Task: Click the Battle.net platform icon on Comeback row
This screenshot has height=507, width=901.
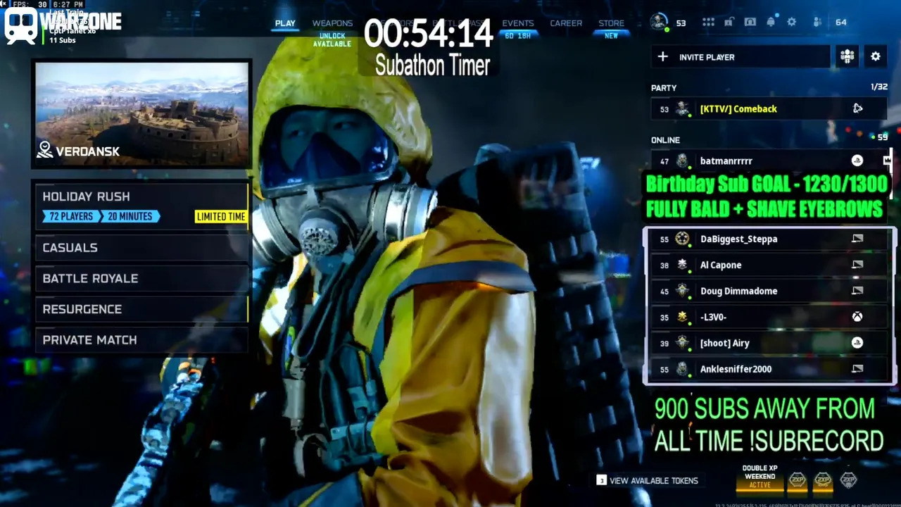Action: coord(857,108)
